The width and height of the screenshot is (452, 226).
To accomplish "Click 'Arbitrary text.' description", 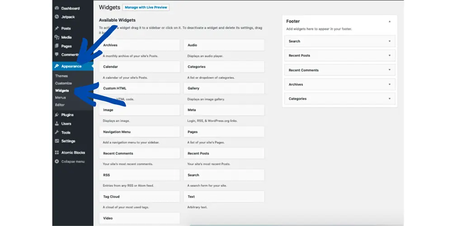I will 197,207.
